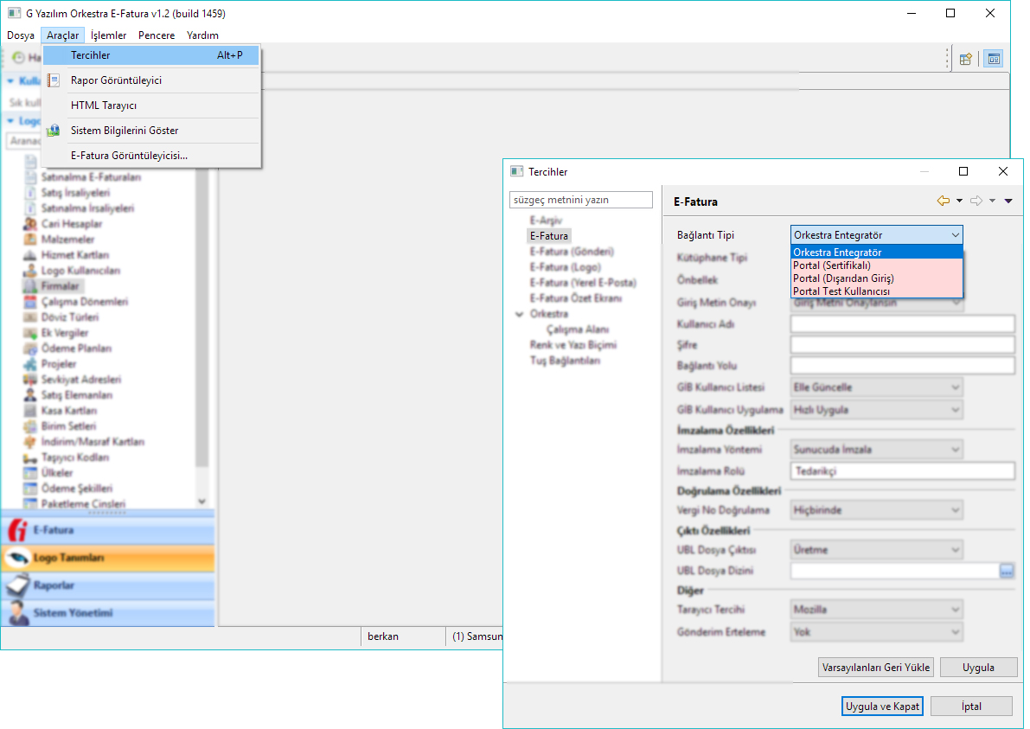This screenshot has height=729, width=1030.
Task: Click the Döviz Türleri icon
Action: pos(29,317)
